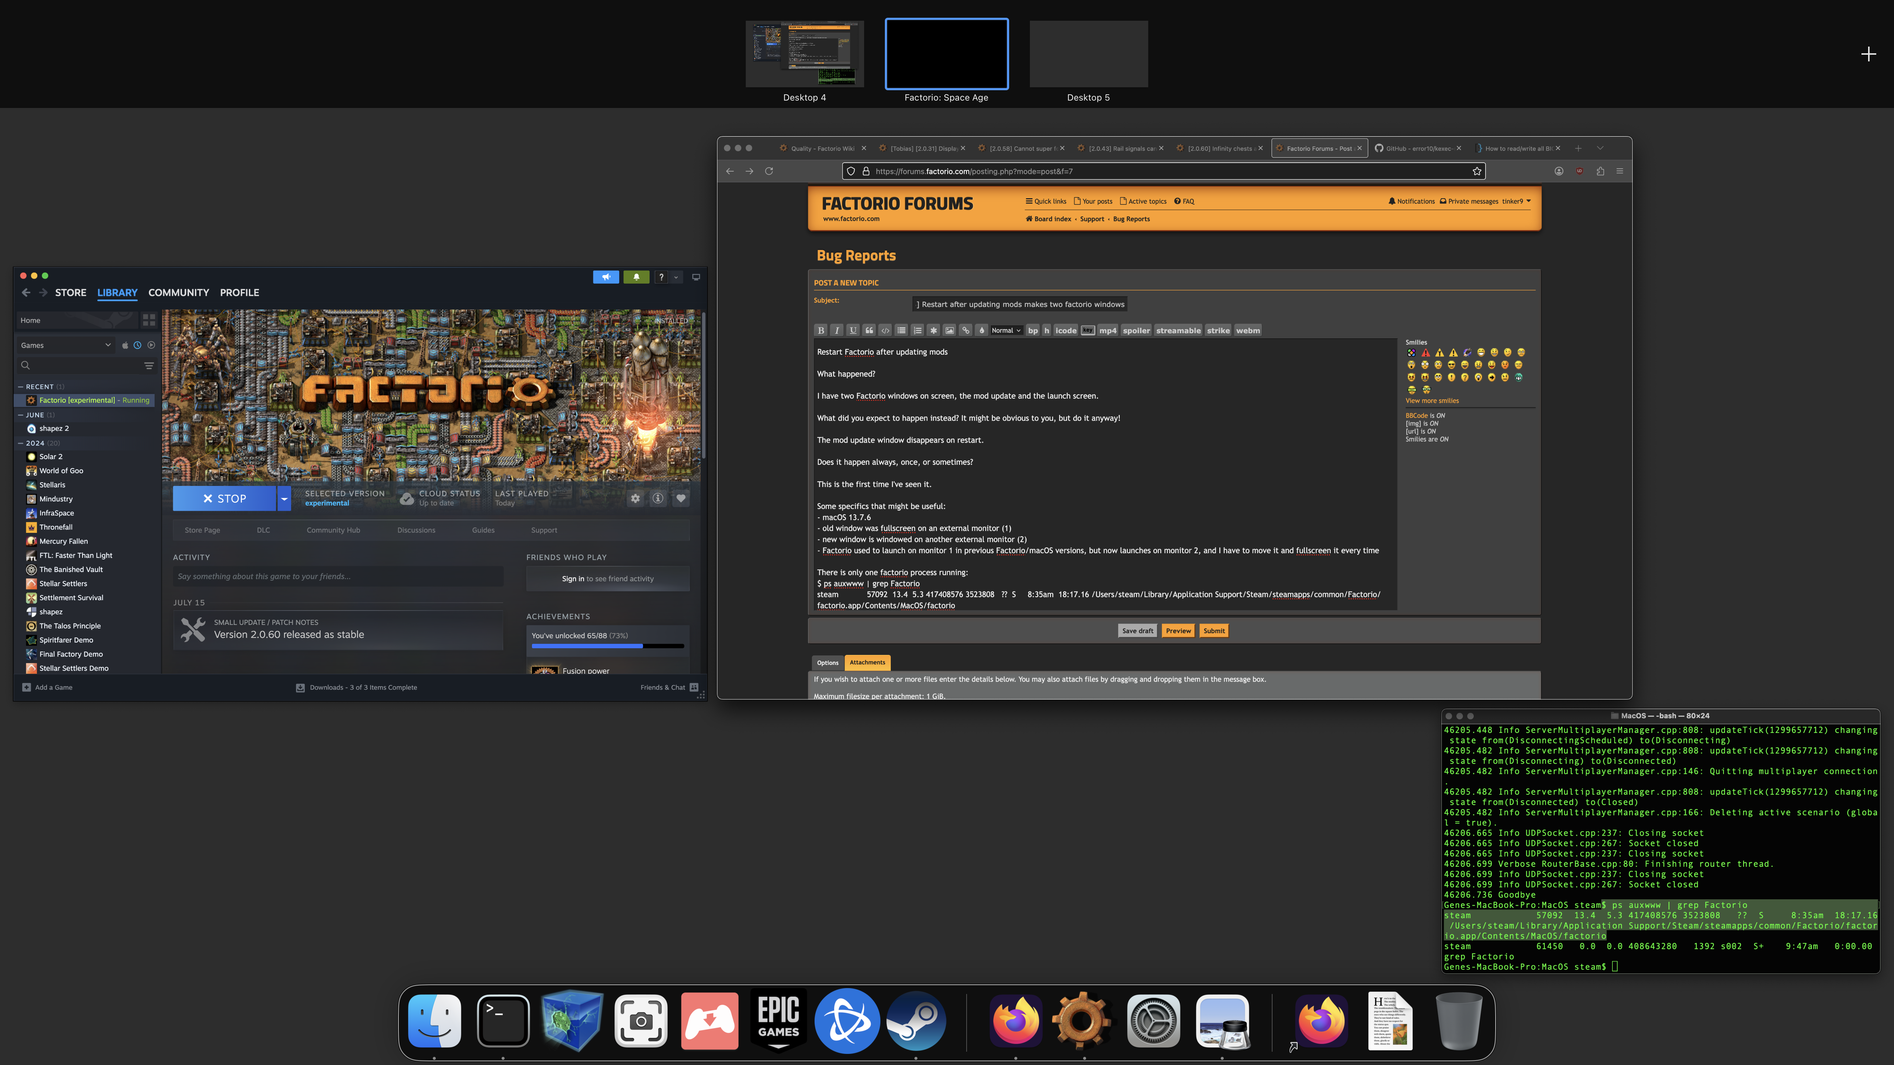Open the Steam help menu chevron

tap(676, 277)
